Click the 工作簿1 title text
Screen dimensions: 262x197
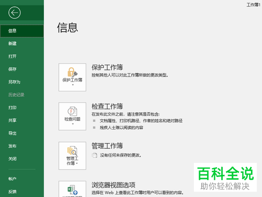tap(254, 5)
